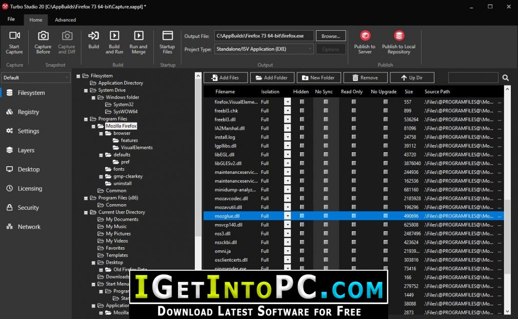
Task: Click the Templates folder icon
Action: [101, 255]
